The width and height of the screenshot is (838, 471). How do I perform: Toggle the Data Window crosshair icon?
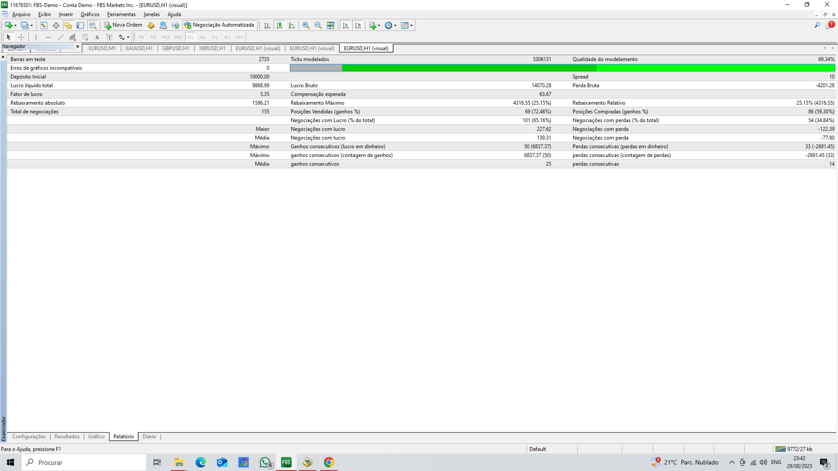[x=56, y=25]
